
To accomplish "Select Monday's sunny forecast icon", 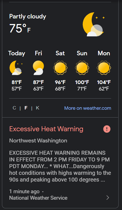I will (x=104, y=68).
